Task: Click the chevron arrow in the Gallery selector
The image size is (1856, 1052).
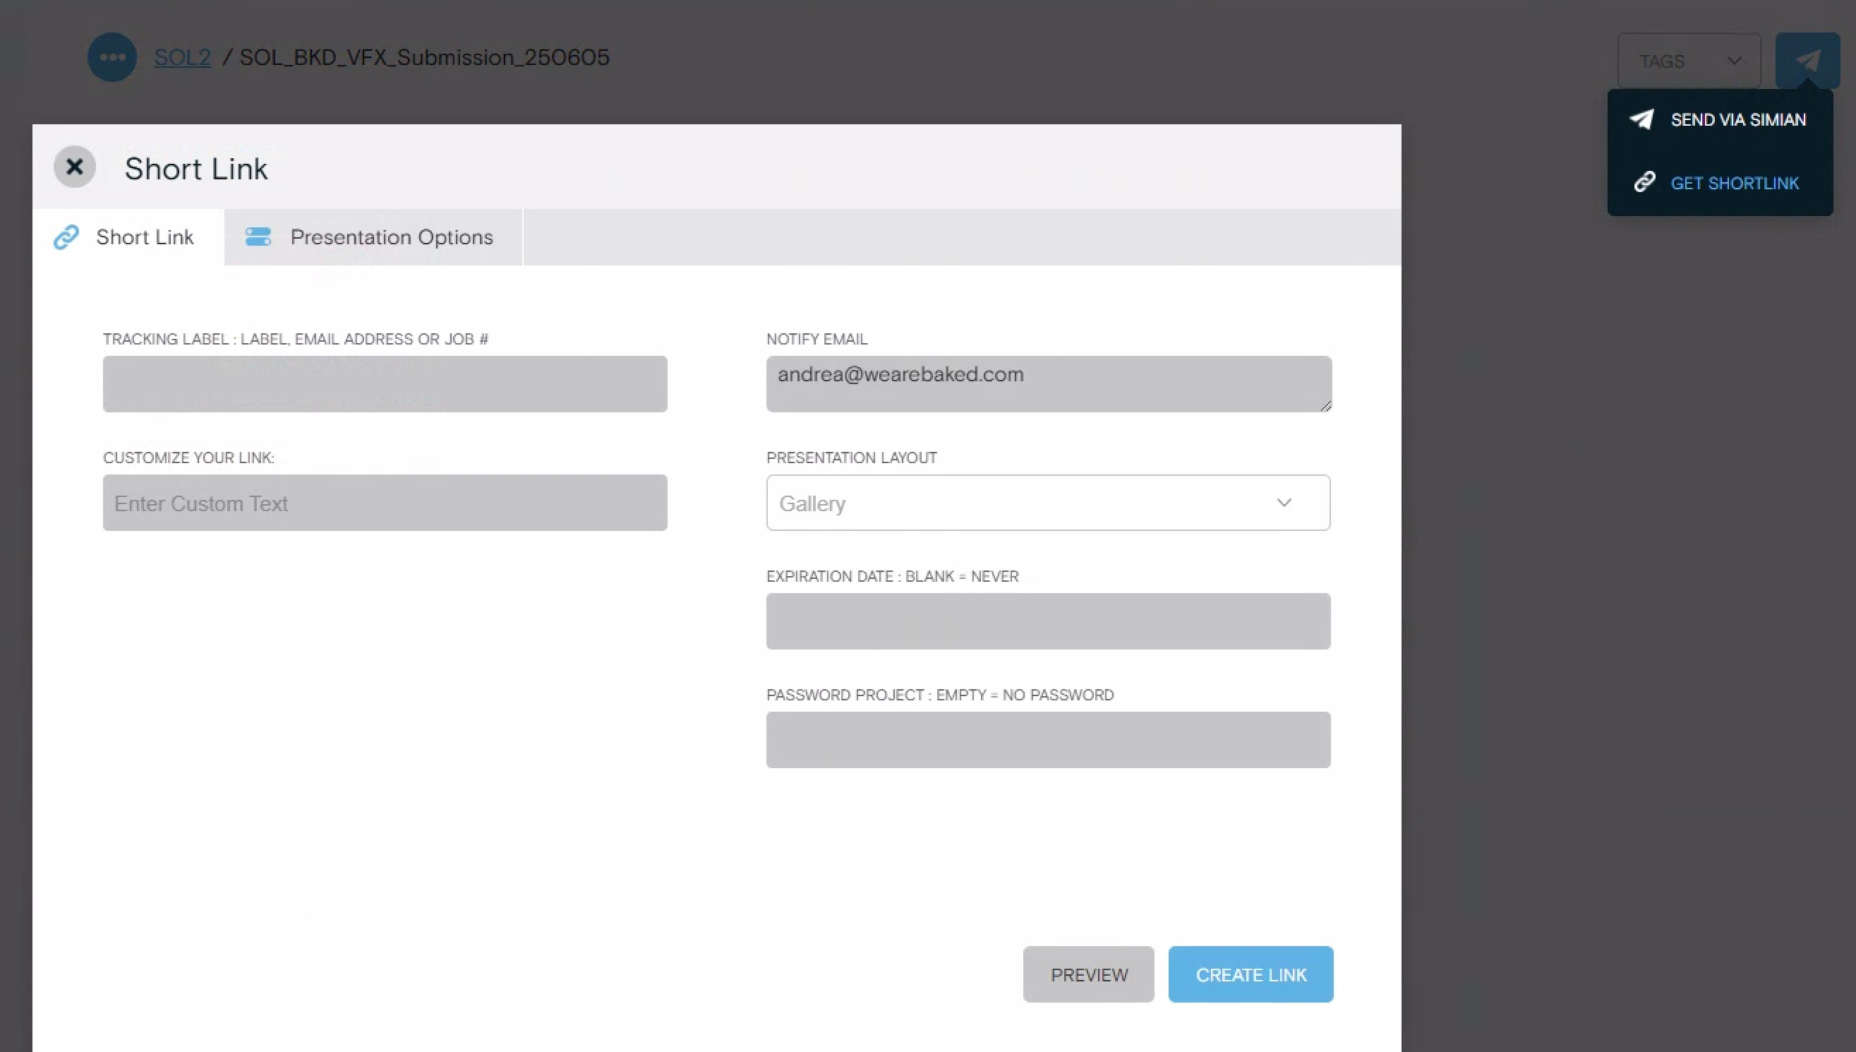Action: pyautogui.click(x=1283, y=503)
